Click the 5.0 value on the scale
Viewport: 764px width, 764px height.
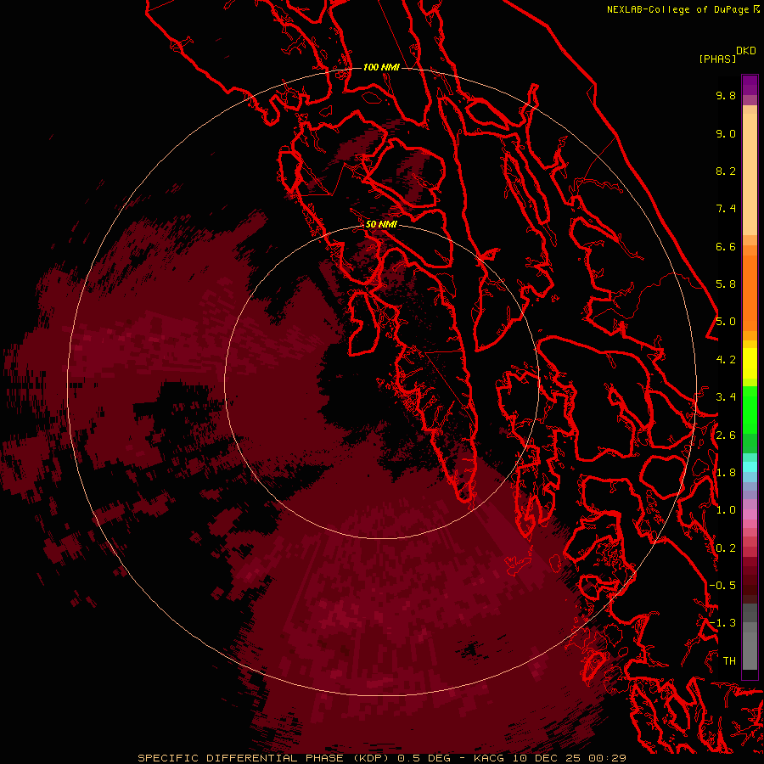point(726,322)
